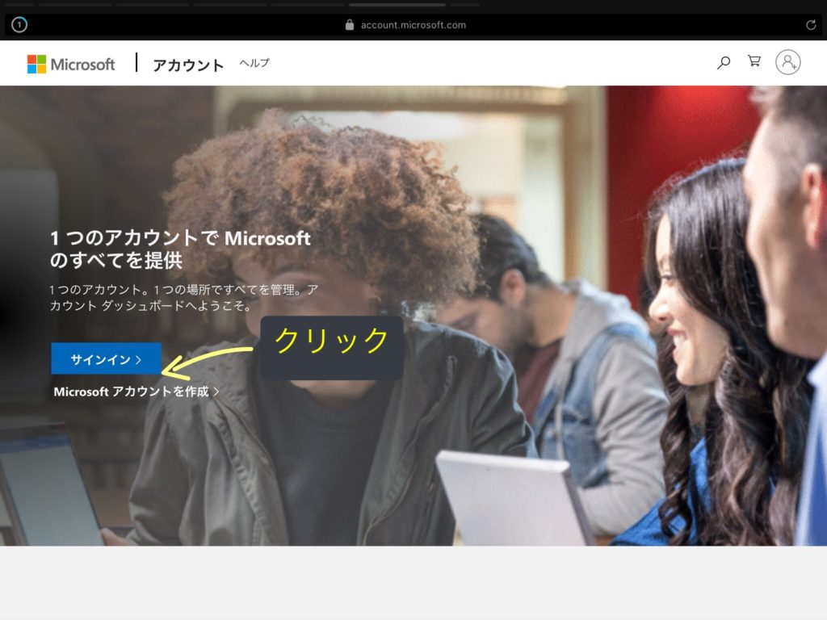This screenshot has width=827, height=620.
Task: Click the account avatar sign-in icon
Action: click(x=787, y=62)
